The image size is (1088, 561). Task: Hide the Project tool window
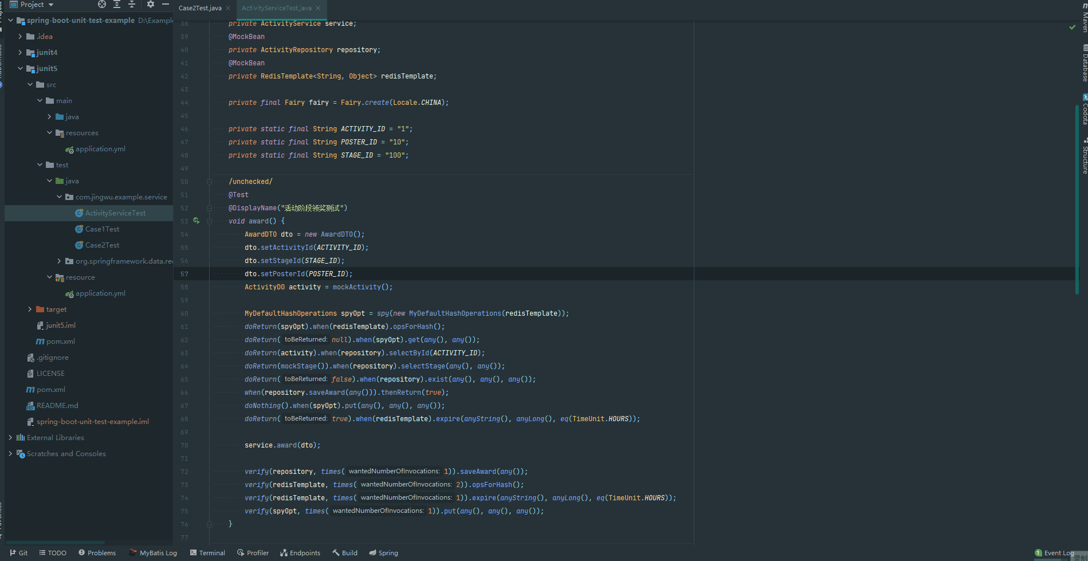(166, 5)
